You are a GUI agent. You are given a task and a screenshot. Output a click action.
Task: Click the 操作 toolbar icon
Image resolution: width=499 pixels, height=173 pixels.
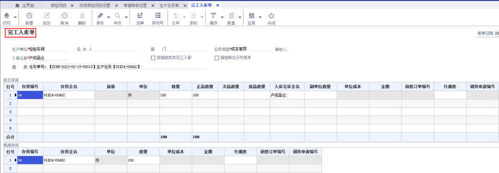(213, 16)
